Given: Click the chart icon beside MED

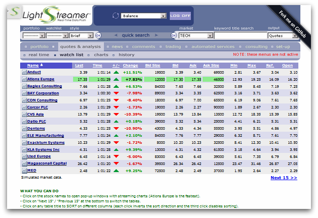Looking at the screenshot, I should pos(24,171).
